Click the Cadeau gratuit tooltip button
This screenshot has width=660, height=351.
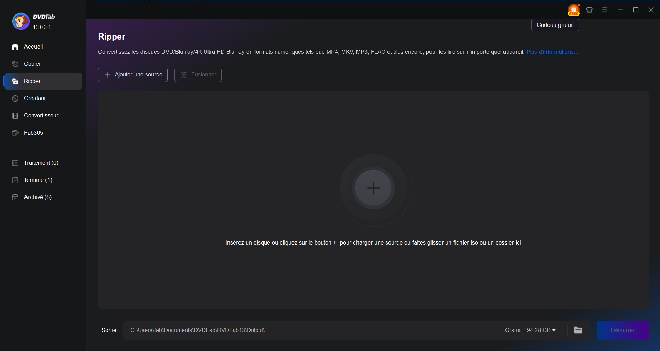[x=555, y=25]
